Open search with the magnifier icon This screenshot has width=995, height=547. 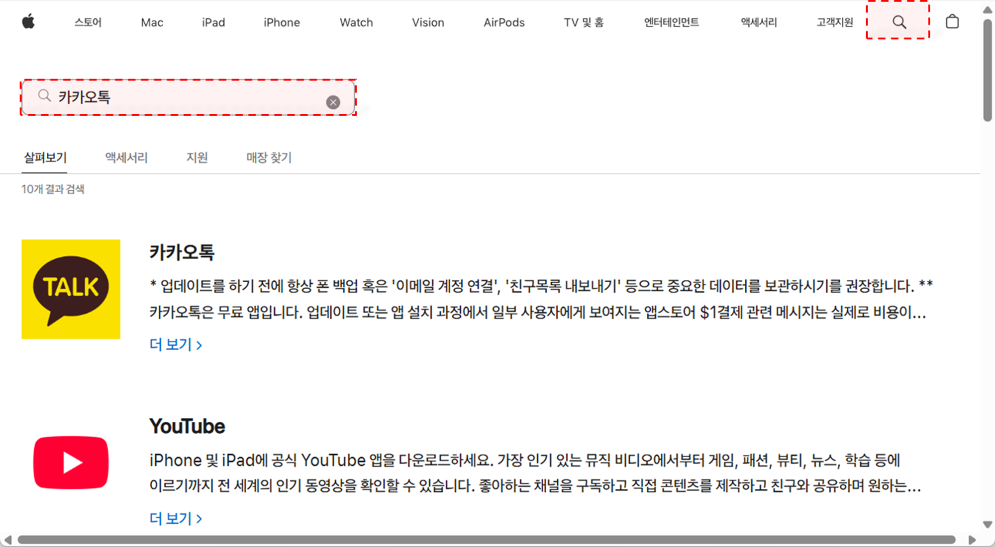pos(898,22)
